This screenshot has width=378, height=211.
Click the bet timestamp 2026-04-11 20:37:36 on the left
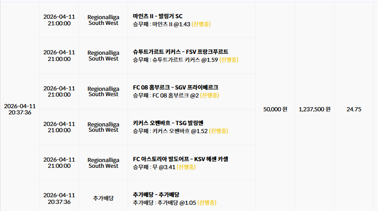(20, 109)
